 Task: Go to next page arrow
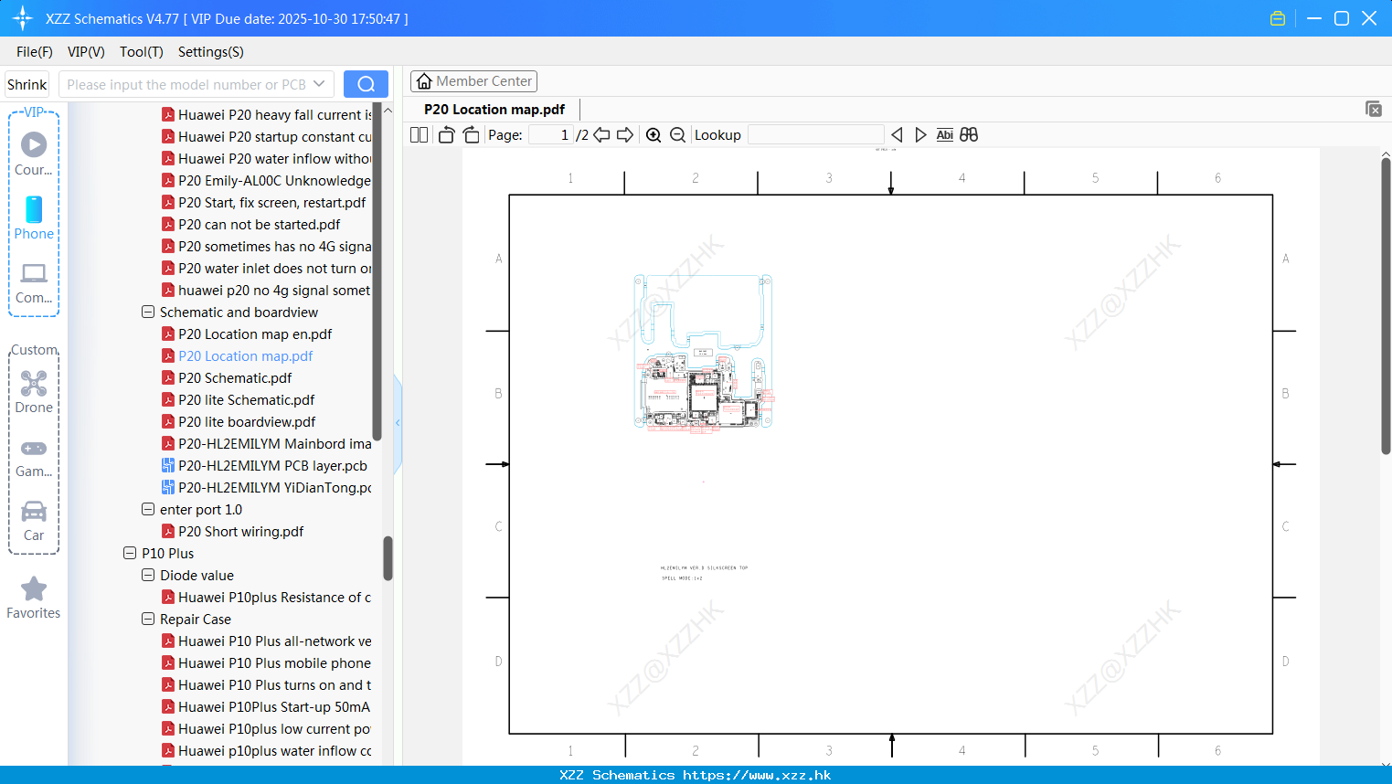click(x=625, y=135)
